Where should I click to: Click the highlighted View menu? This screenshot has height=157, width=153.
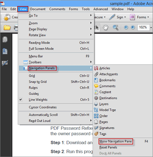23,9
